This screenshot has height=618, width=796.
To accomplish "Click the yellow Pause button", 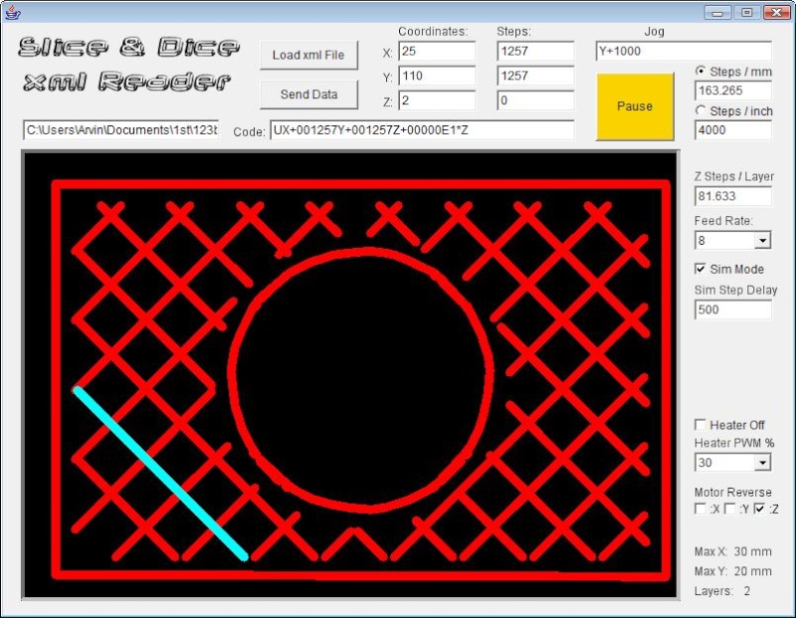I will pos(635,106).
